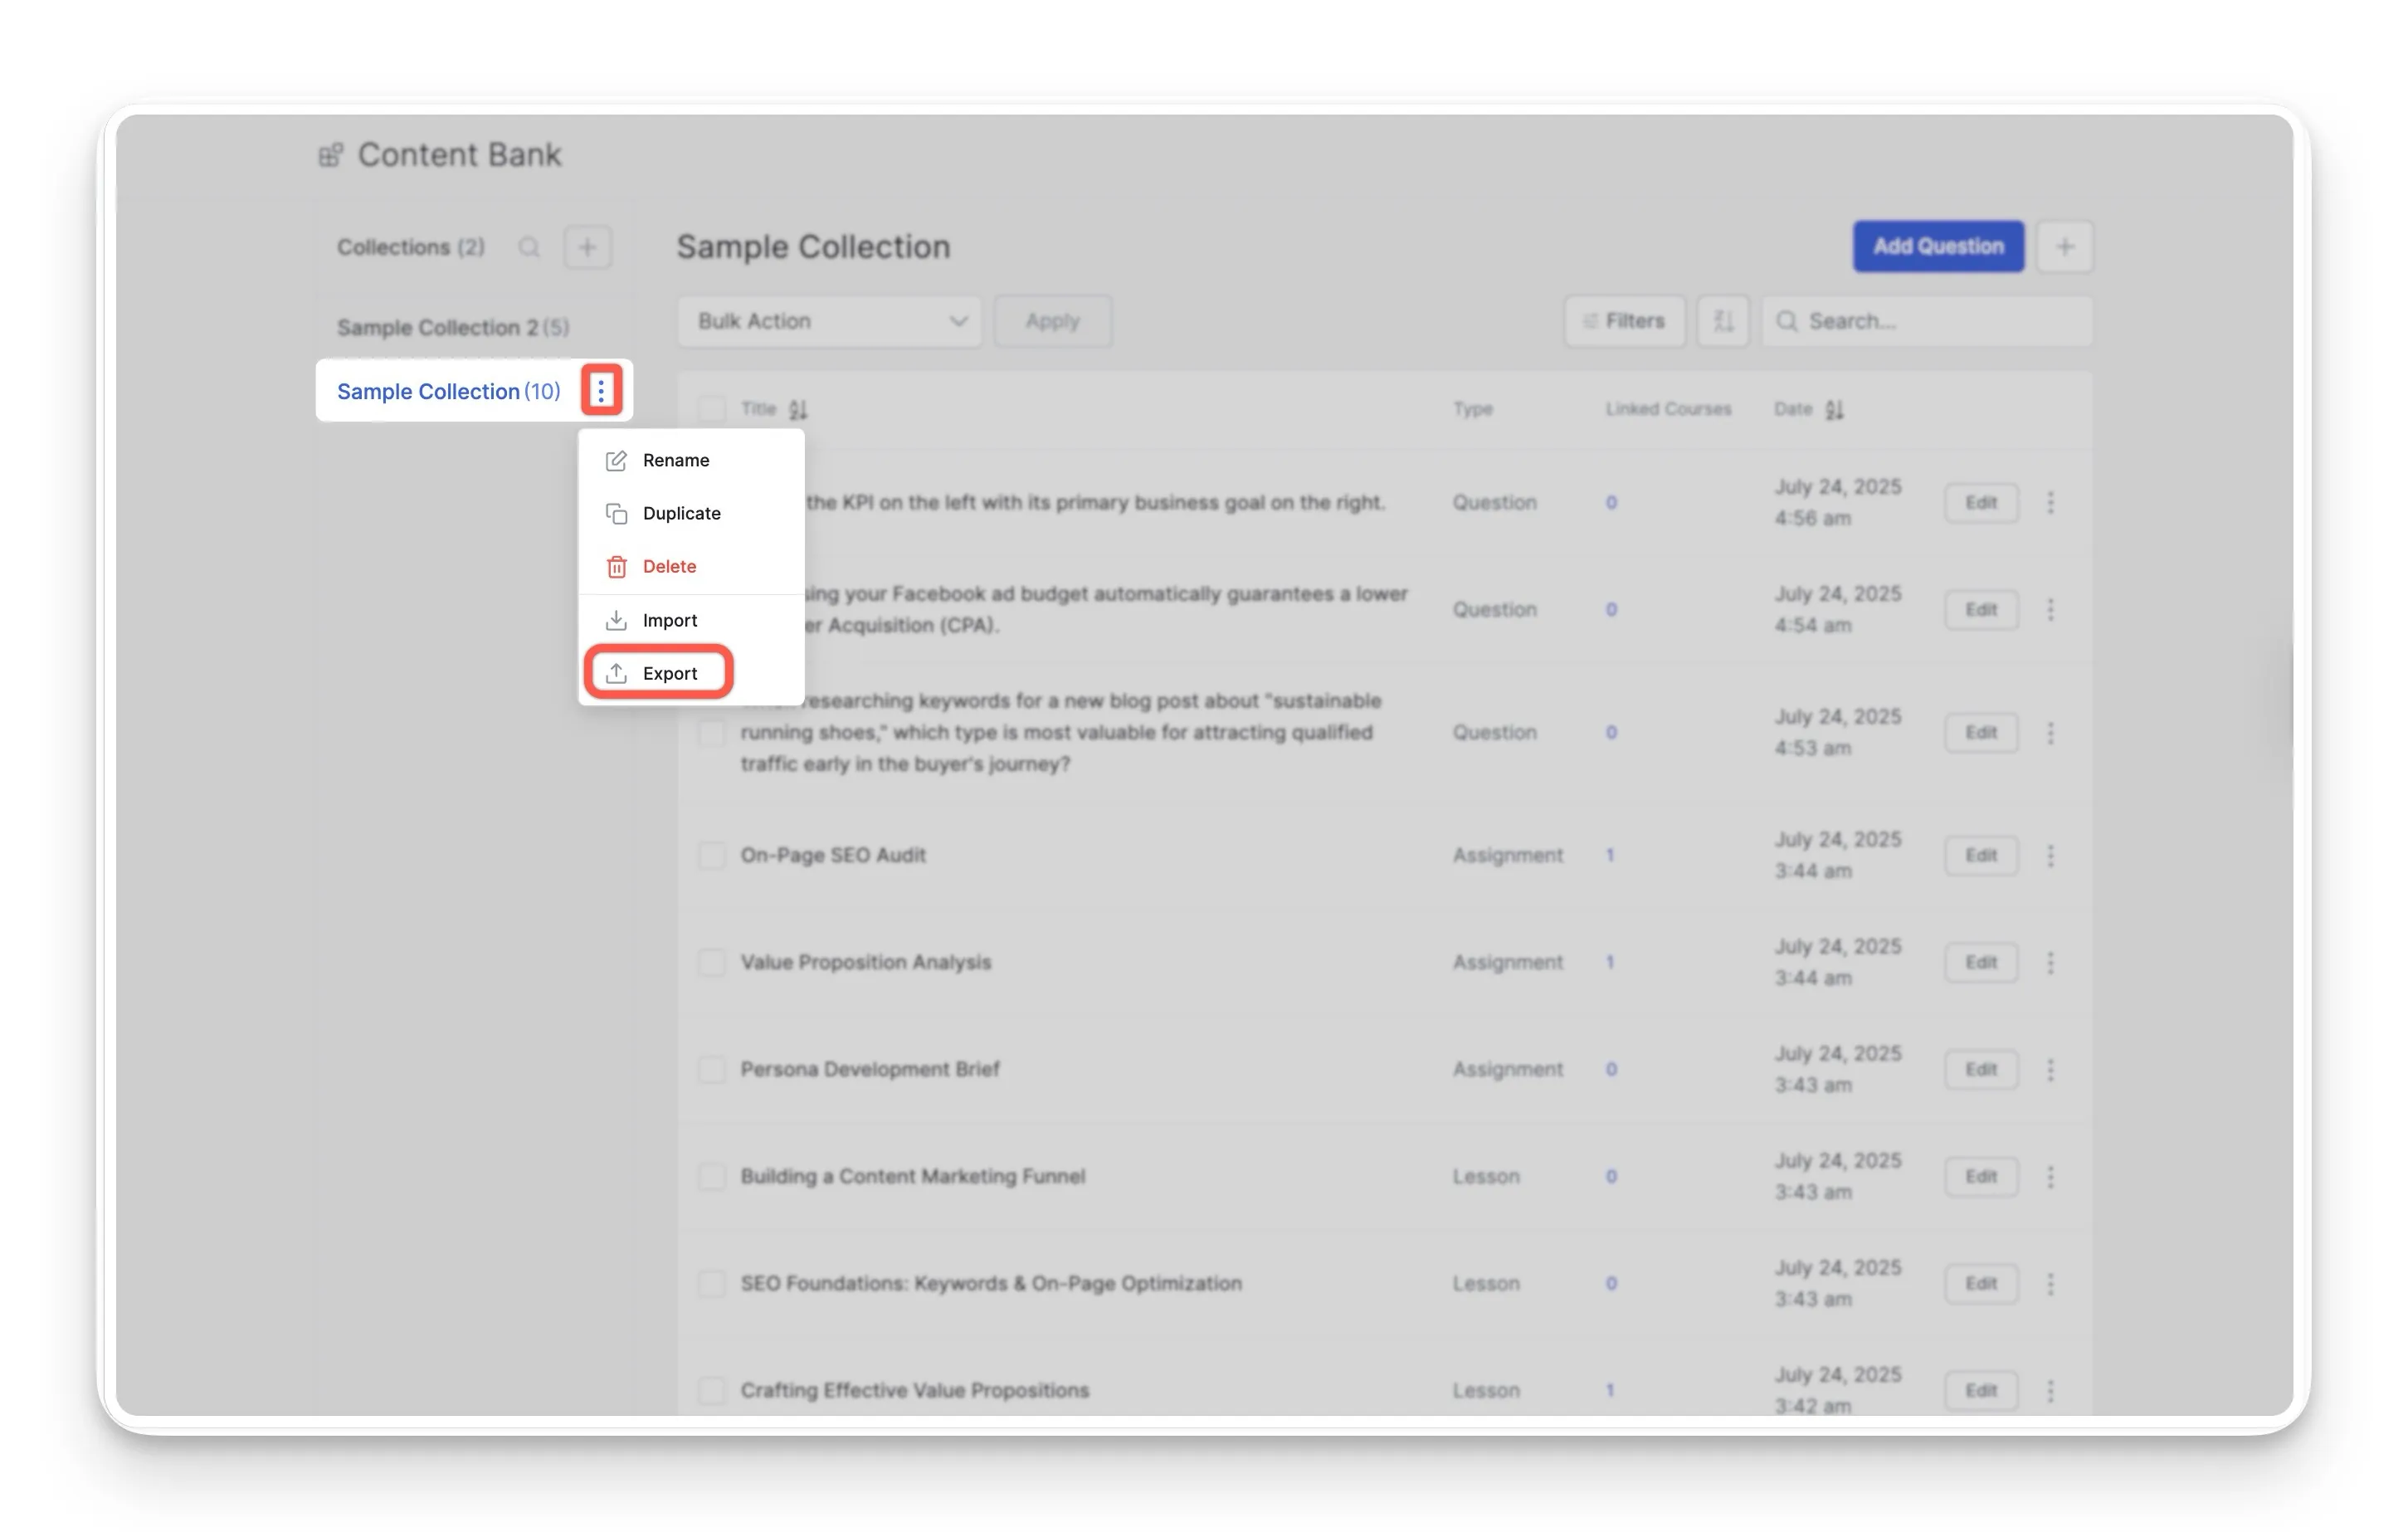
Task: Check the SEO Foundations row checkbox
Action: tap(711, 1283)
